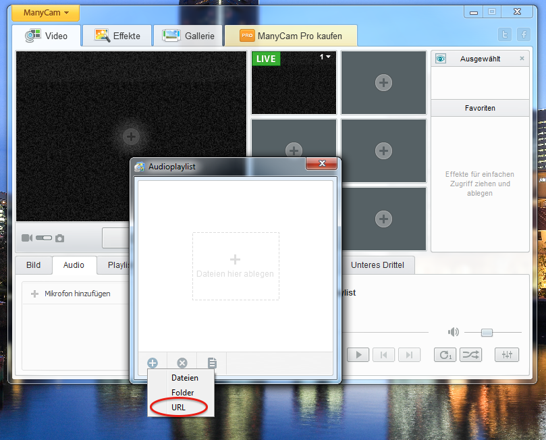Image resolution: width=546 pixels, height=440 pixels.
Task: Toggle the Ausgewählt eye visibility icon
Action: click(x=441, y=59)
